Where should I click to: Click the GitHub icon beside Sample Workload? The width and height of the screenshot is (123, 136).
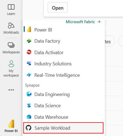coord(28,128)
